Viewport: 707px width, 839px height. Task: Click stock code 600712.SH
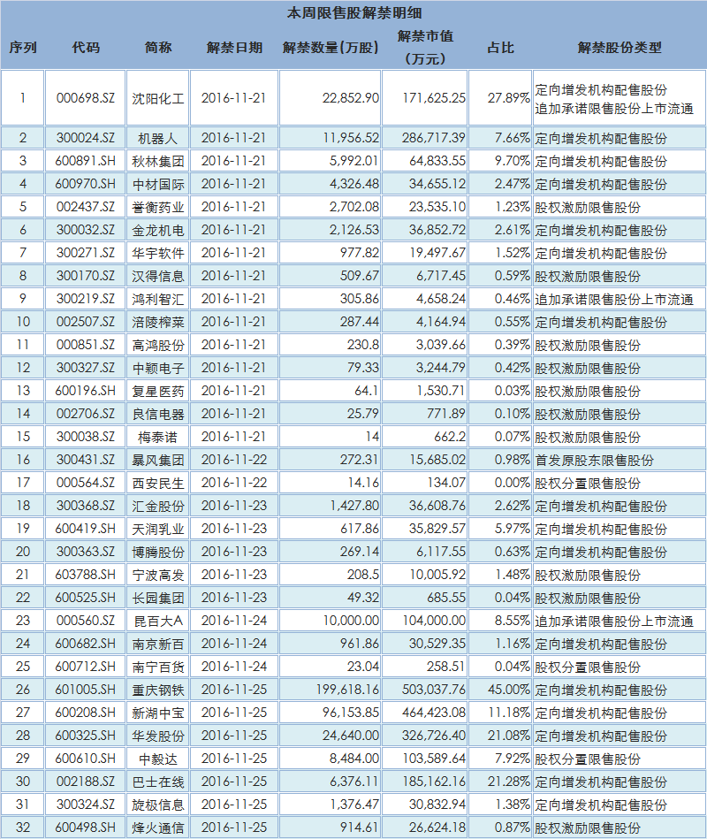(86, 667)
